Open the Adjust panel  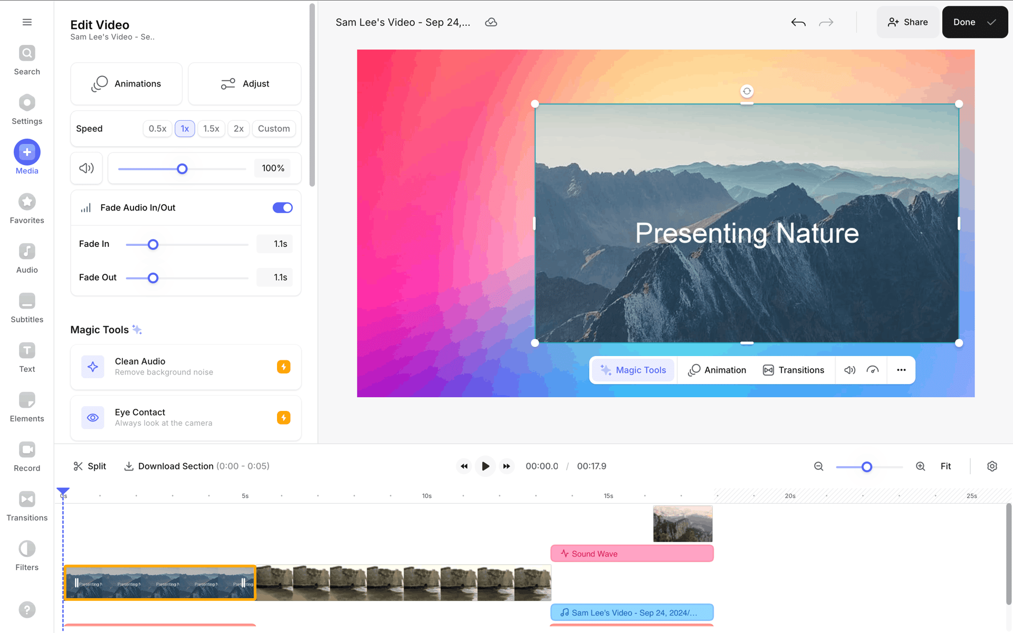[245, 84]
